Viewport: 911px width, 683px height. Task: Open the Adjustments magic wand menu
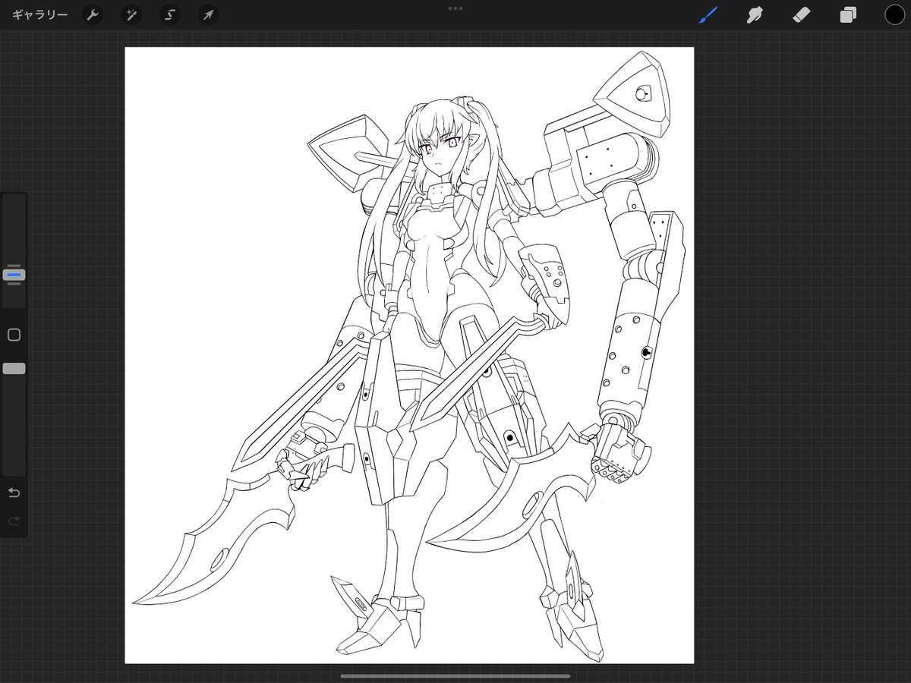[131, 15]
